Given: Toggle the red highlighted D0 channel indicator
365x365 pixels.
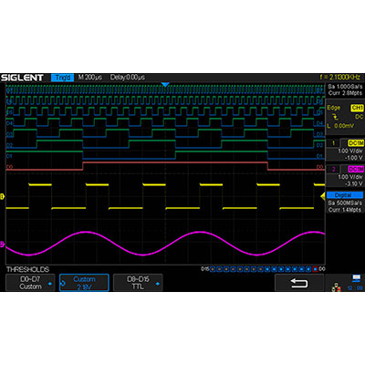Looking at the screenshot, I should [316, 269].
